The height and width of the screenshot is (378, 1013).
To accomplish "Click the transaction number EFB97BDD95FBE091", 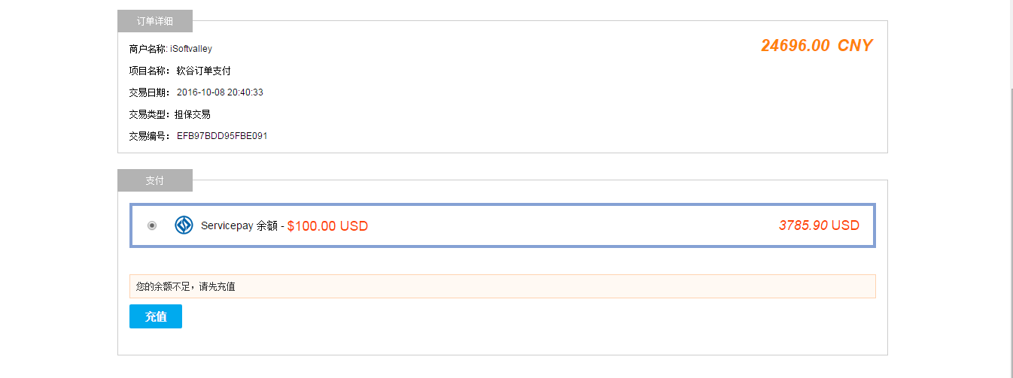I will coord(222,137).
